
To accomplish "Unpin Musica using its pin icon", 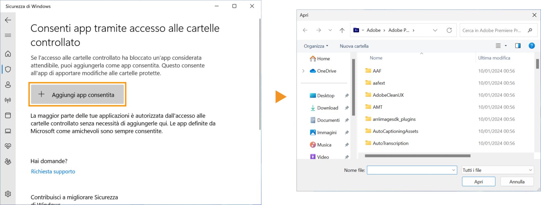I will click(x=347, y=145).
